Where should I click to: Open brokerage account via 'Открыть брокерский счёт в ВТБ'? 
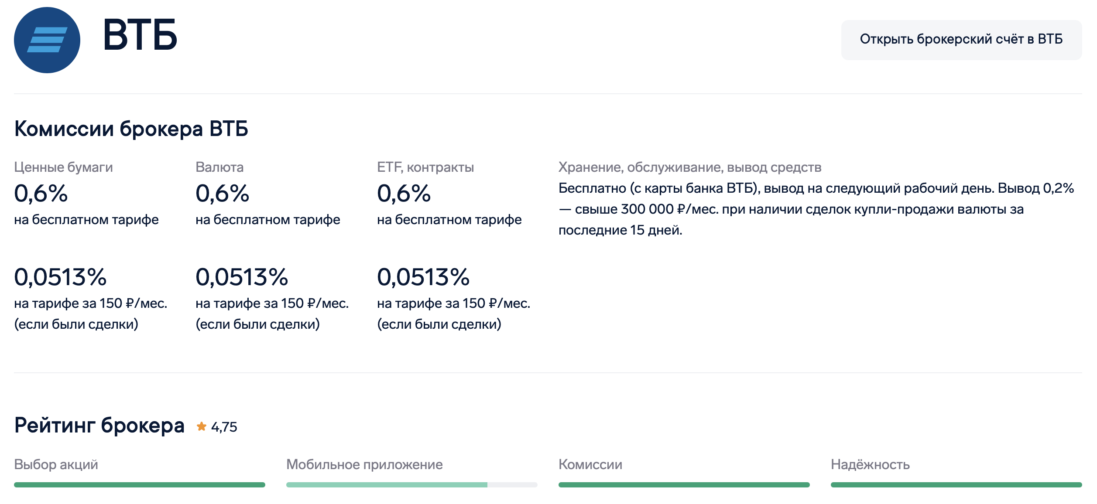pyautogui.click(x=961, y=40)
